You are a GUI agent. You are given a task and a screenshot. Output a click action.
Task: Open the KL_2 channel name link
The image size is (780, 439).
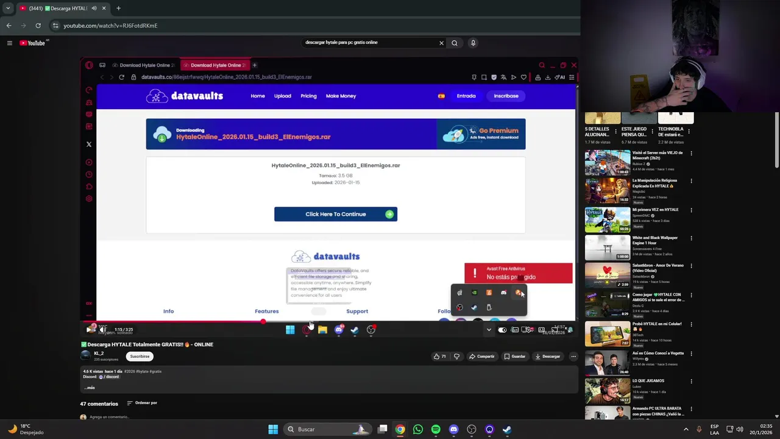coord(99,353)
